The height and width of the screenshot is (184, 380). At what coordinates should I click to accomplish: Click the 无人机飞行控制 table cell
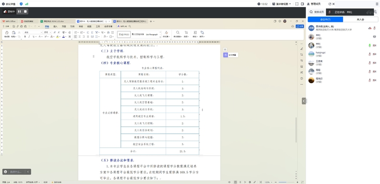tap(143, 123)
